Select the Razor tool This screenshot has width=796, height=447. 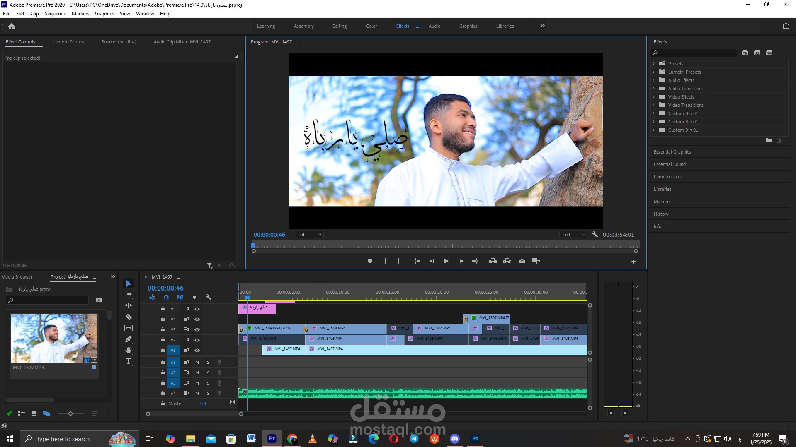[129, 317]
